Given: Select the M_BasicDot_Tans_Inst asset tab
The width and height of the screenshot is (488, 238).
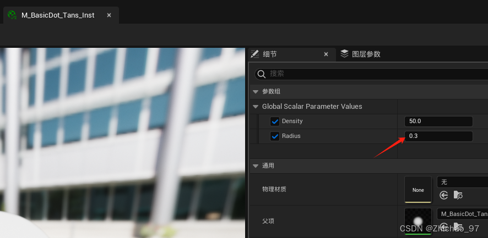Looking at the screenshot, I should (61, 15).
